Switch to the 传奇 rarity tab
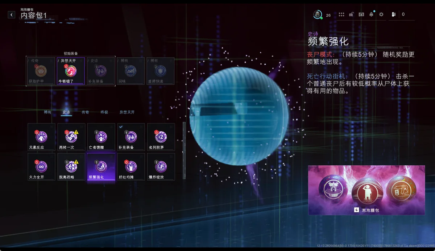435x251 pixels. 85,112
